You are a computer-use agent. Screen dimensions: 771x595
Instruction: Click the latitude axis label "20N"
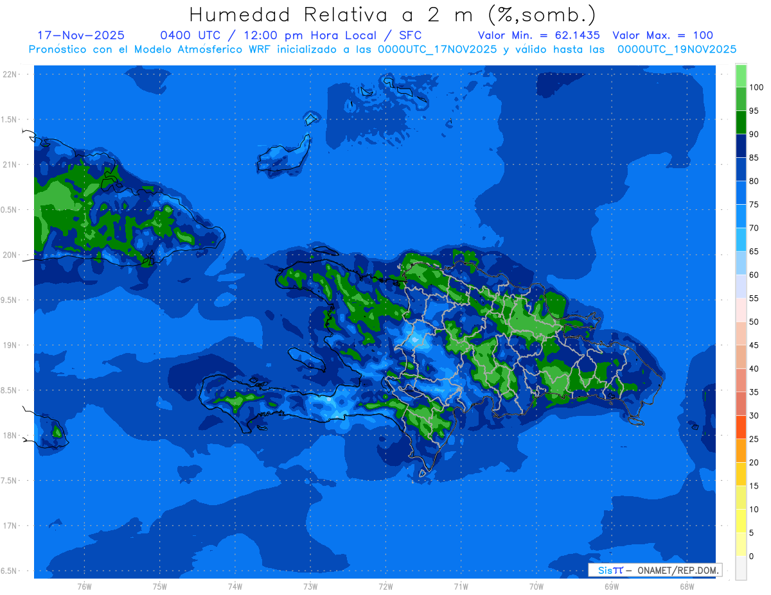[10, 255]
